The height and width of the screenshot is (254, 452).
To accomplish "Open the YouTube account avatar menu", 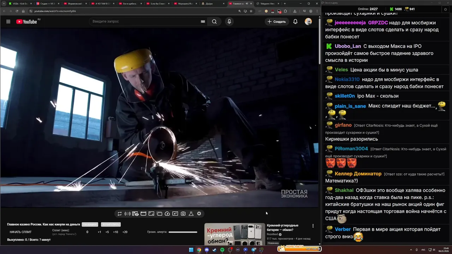I will 308,22.
